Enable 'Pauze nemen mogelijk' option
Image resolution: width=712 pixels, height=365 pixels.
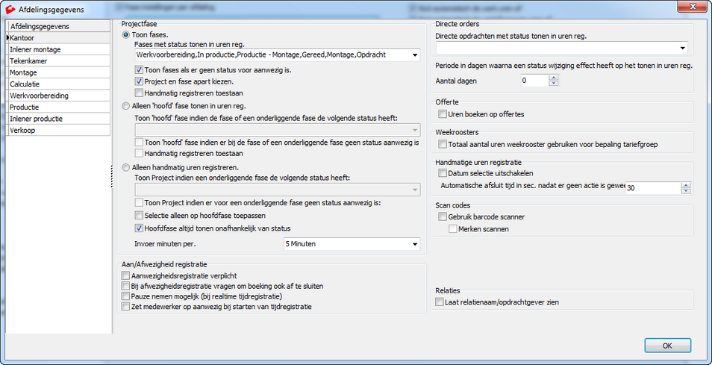[x=125, y=296]
